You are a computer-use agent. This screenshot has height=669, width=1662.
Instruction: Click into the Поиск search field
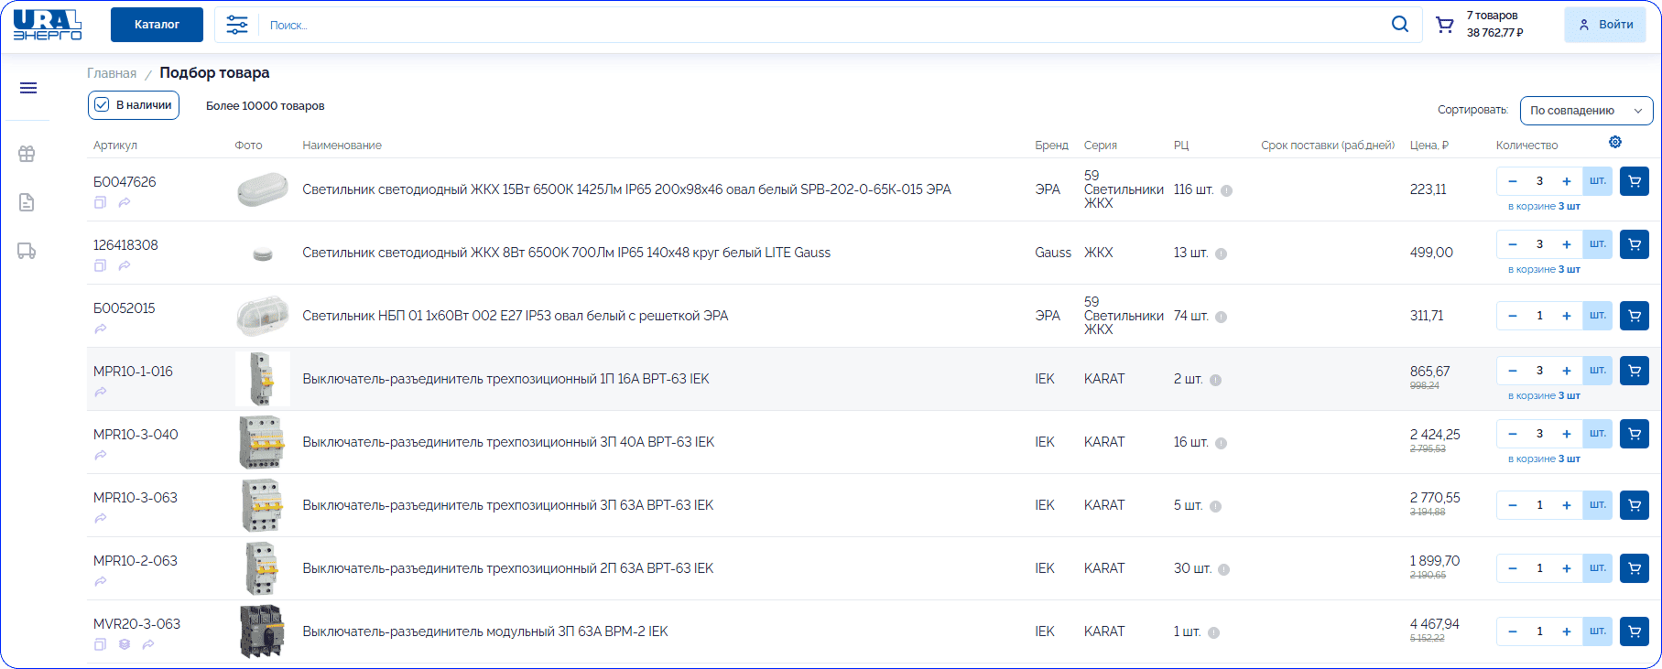click(x=824, y=26)
